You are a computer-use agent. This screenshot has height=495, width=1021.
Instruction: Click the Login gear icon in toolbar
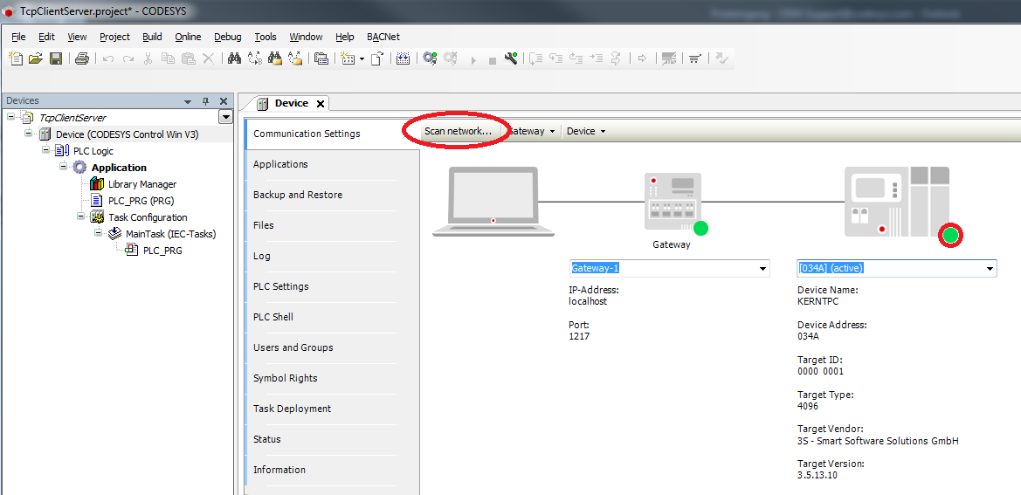click(x=430, y=58)
